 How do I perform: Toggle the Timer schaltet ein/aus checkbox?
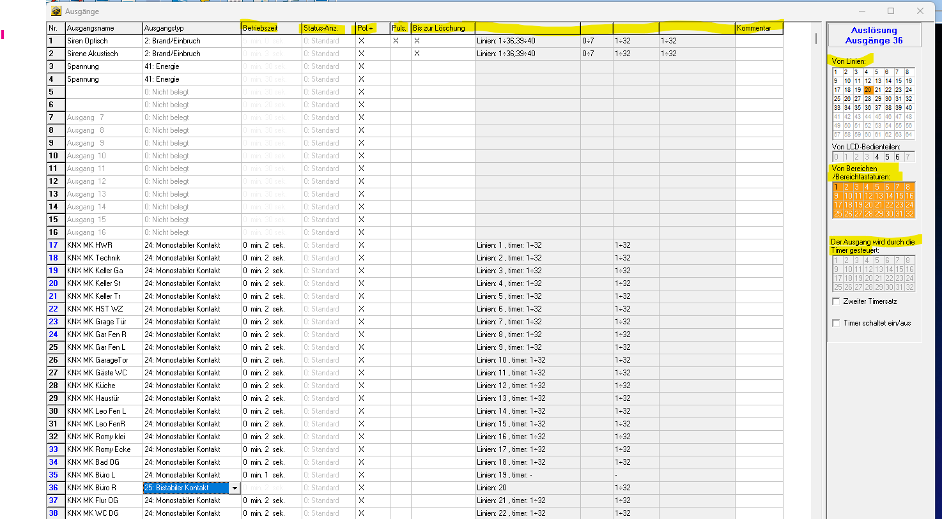click(836, 323)
